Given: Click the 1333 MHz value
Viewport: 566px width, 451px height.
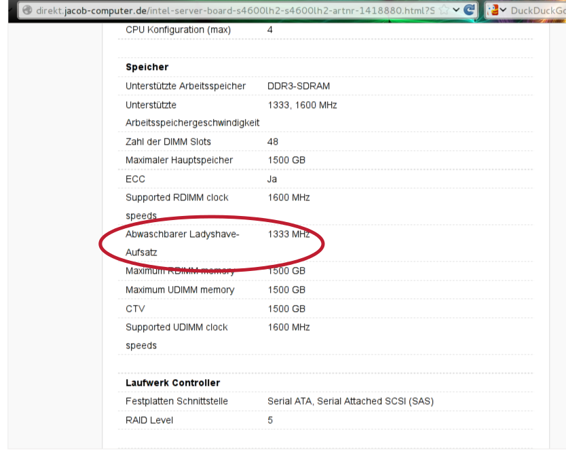Looking at the screenshot, I should point(288,234).
